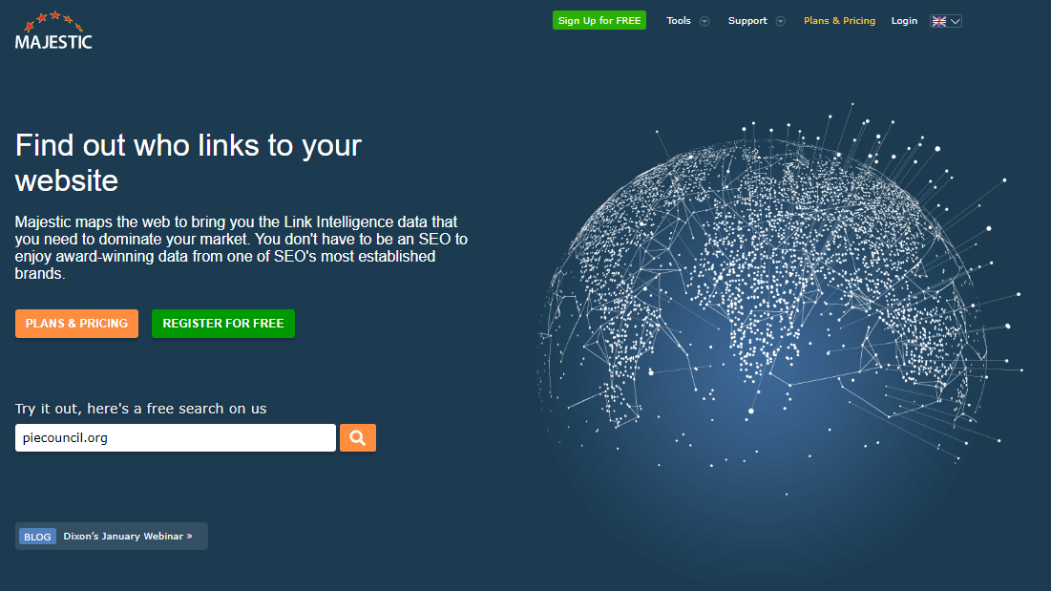Click the Majestic logo

click(53, 31)
